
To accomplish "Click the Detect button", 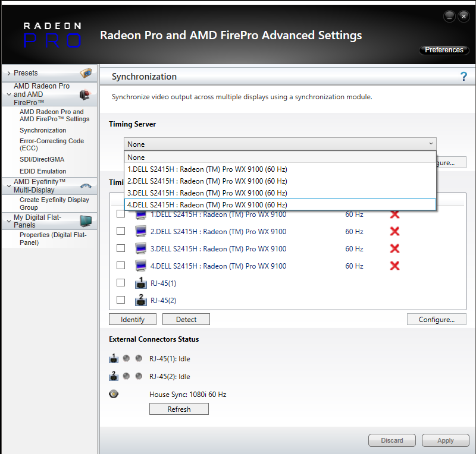I will (186, 319).
